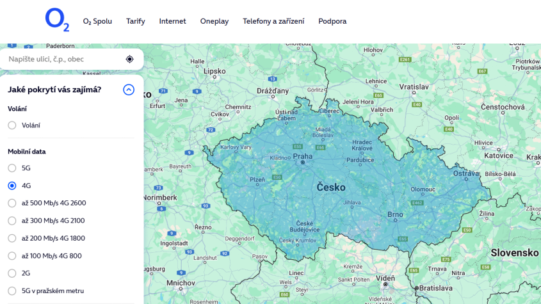541x304 pixels.
Task: Choose 'až 200 Mb/s 4G 1800' option
Action: tap(12, 238)
